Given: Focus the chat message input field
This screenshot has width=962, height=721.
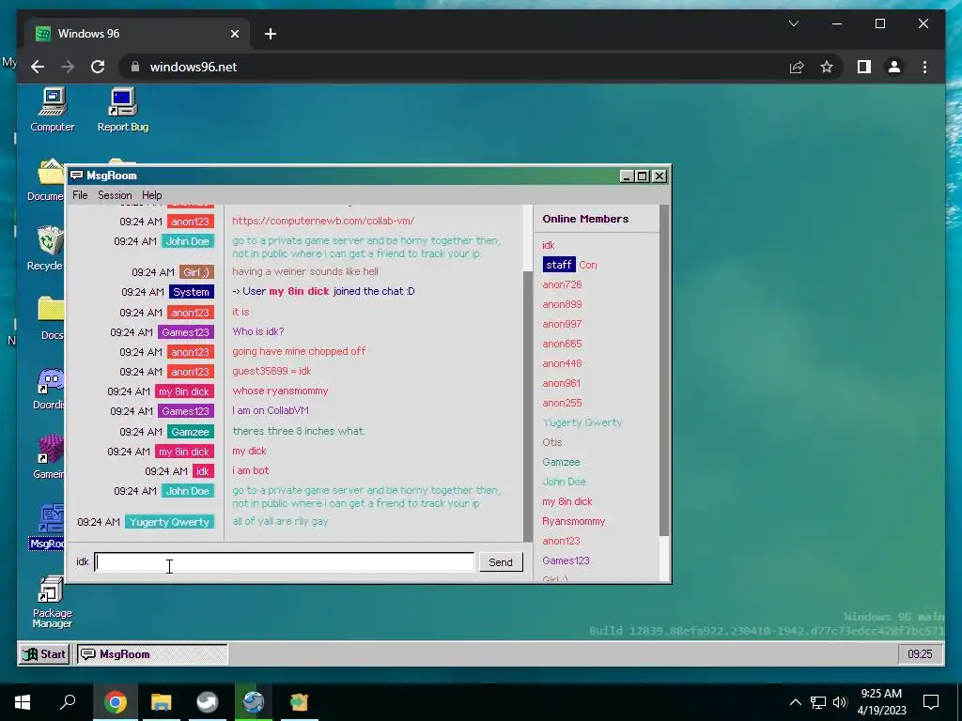Looking at the screenshot, I should click(x=285, y=562).
